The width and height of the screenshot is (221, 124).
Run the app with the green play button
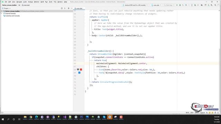(x=177, y=5)
